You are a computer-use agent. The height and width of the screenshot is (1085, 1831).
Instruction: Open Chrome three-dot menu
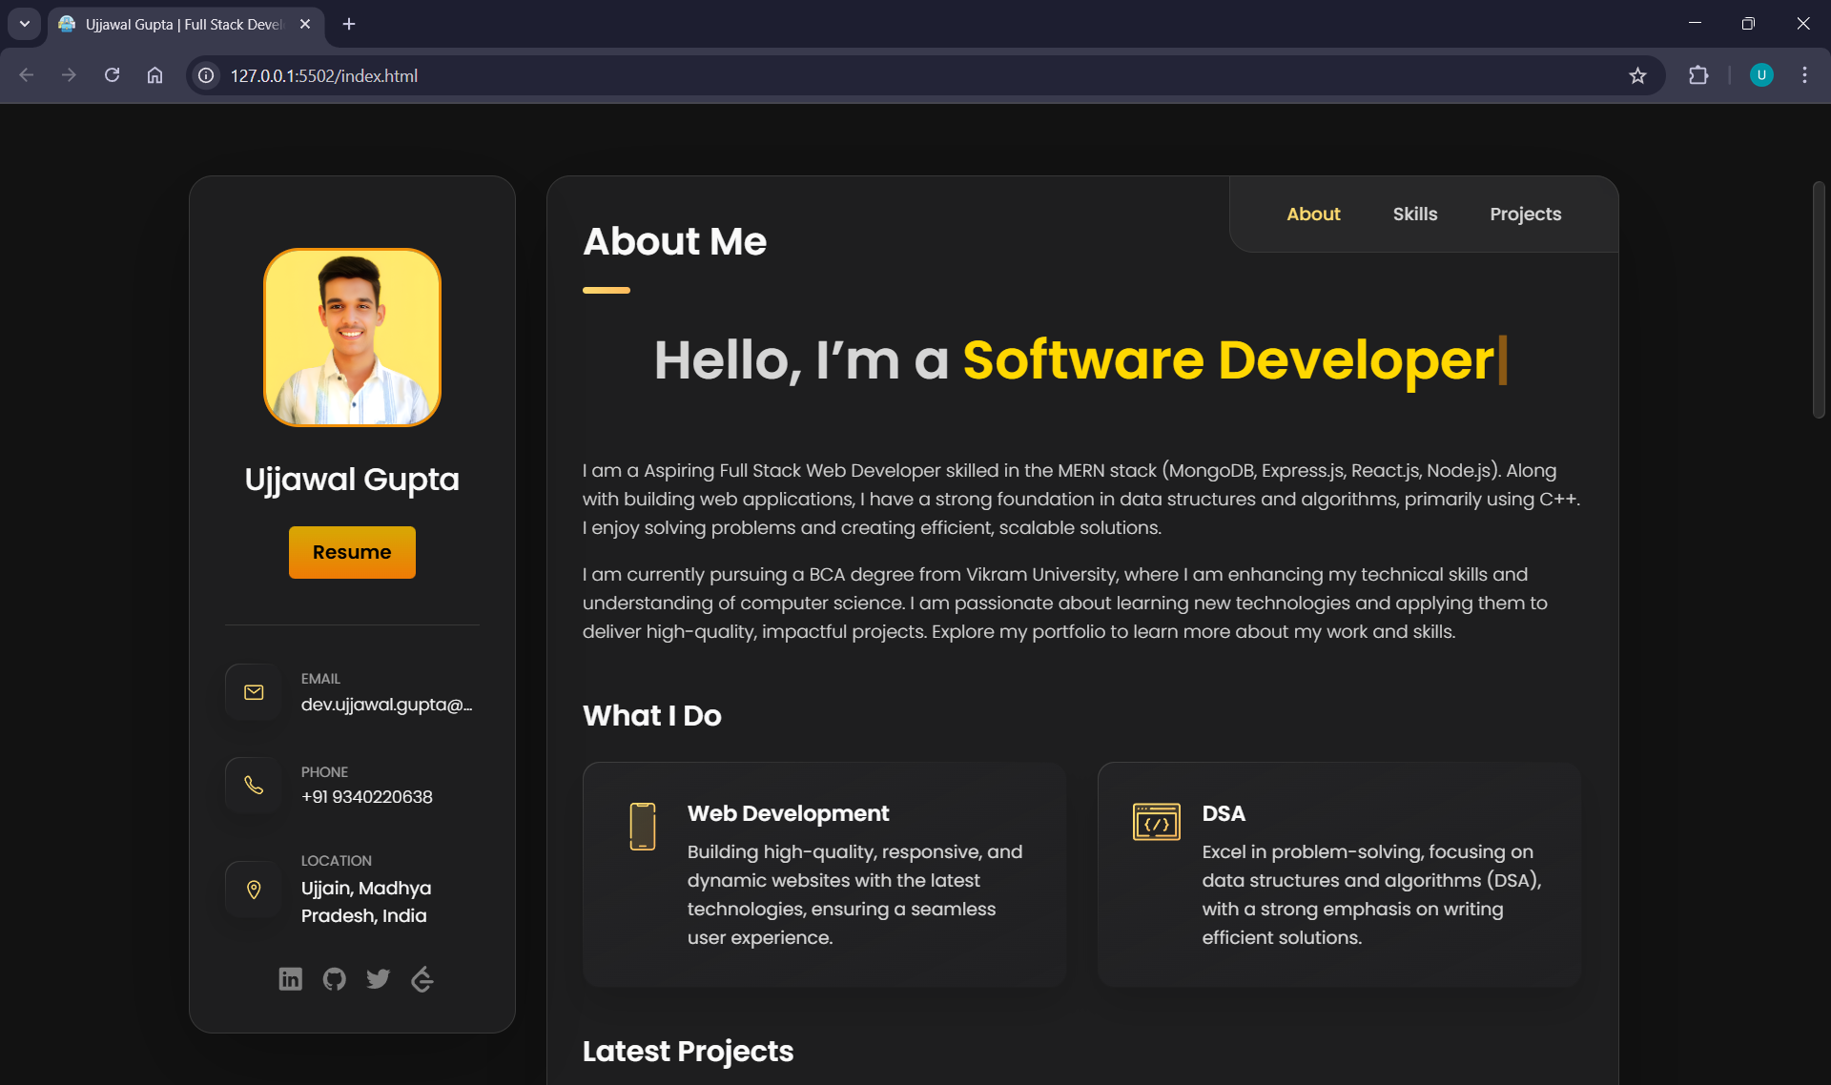pyautogui.click(x=1804, y=75)
